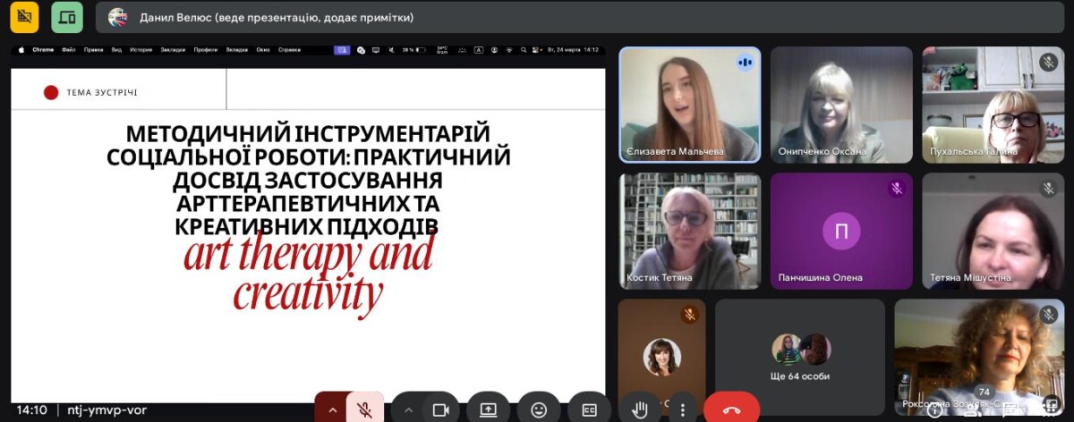Turn on closed captions
Image resolution: width=1074 pixels, height=422 pixels.
(x=589, y=409)
